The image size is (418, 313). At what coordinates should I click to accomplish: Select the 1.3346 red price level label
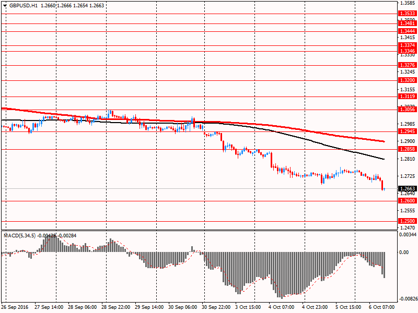[408, 51]
